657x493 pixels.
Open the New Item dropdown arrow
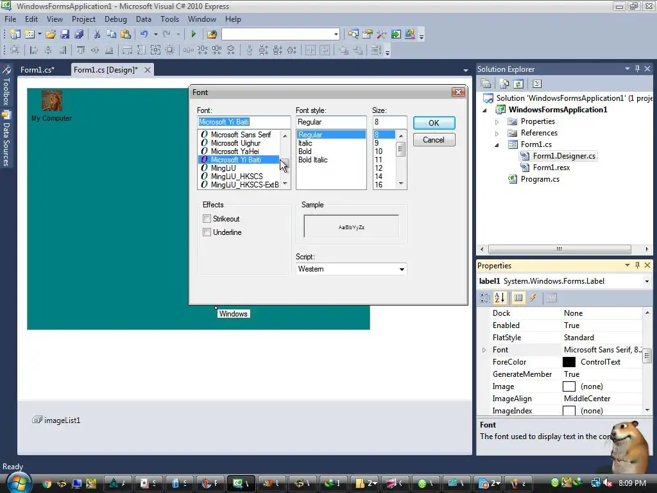coord(39,34)
